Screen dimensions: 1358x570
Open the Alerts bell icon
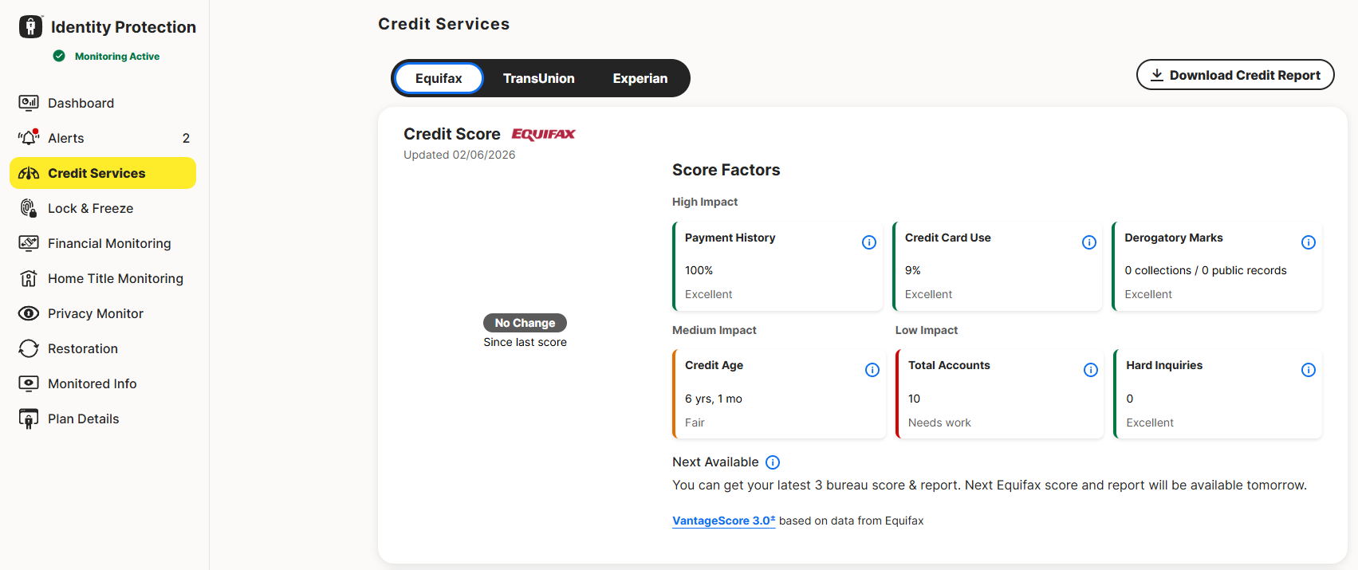click(28, 137)
